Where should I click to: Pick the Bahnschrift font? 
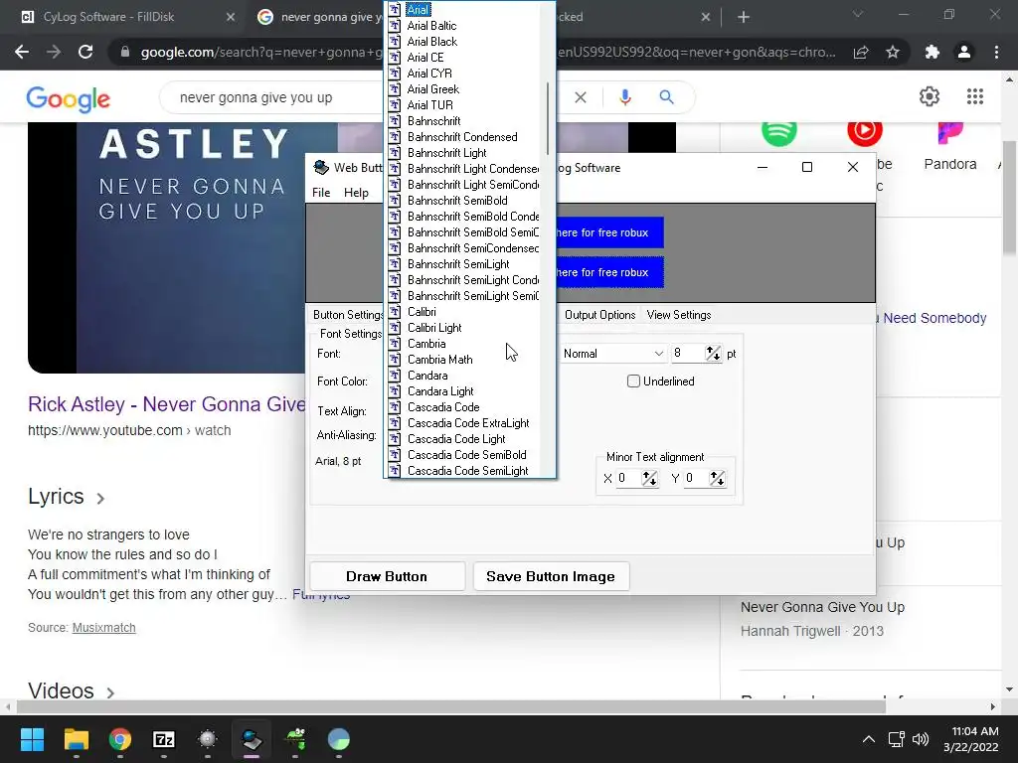[x=433, y=121]
